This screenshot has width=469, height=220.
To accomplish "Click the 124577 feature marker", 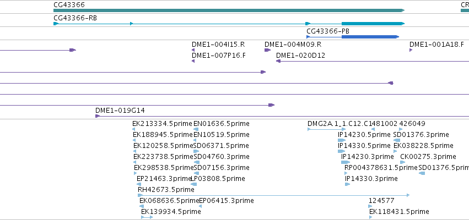I will [x=370, y=206].
